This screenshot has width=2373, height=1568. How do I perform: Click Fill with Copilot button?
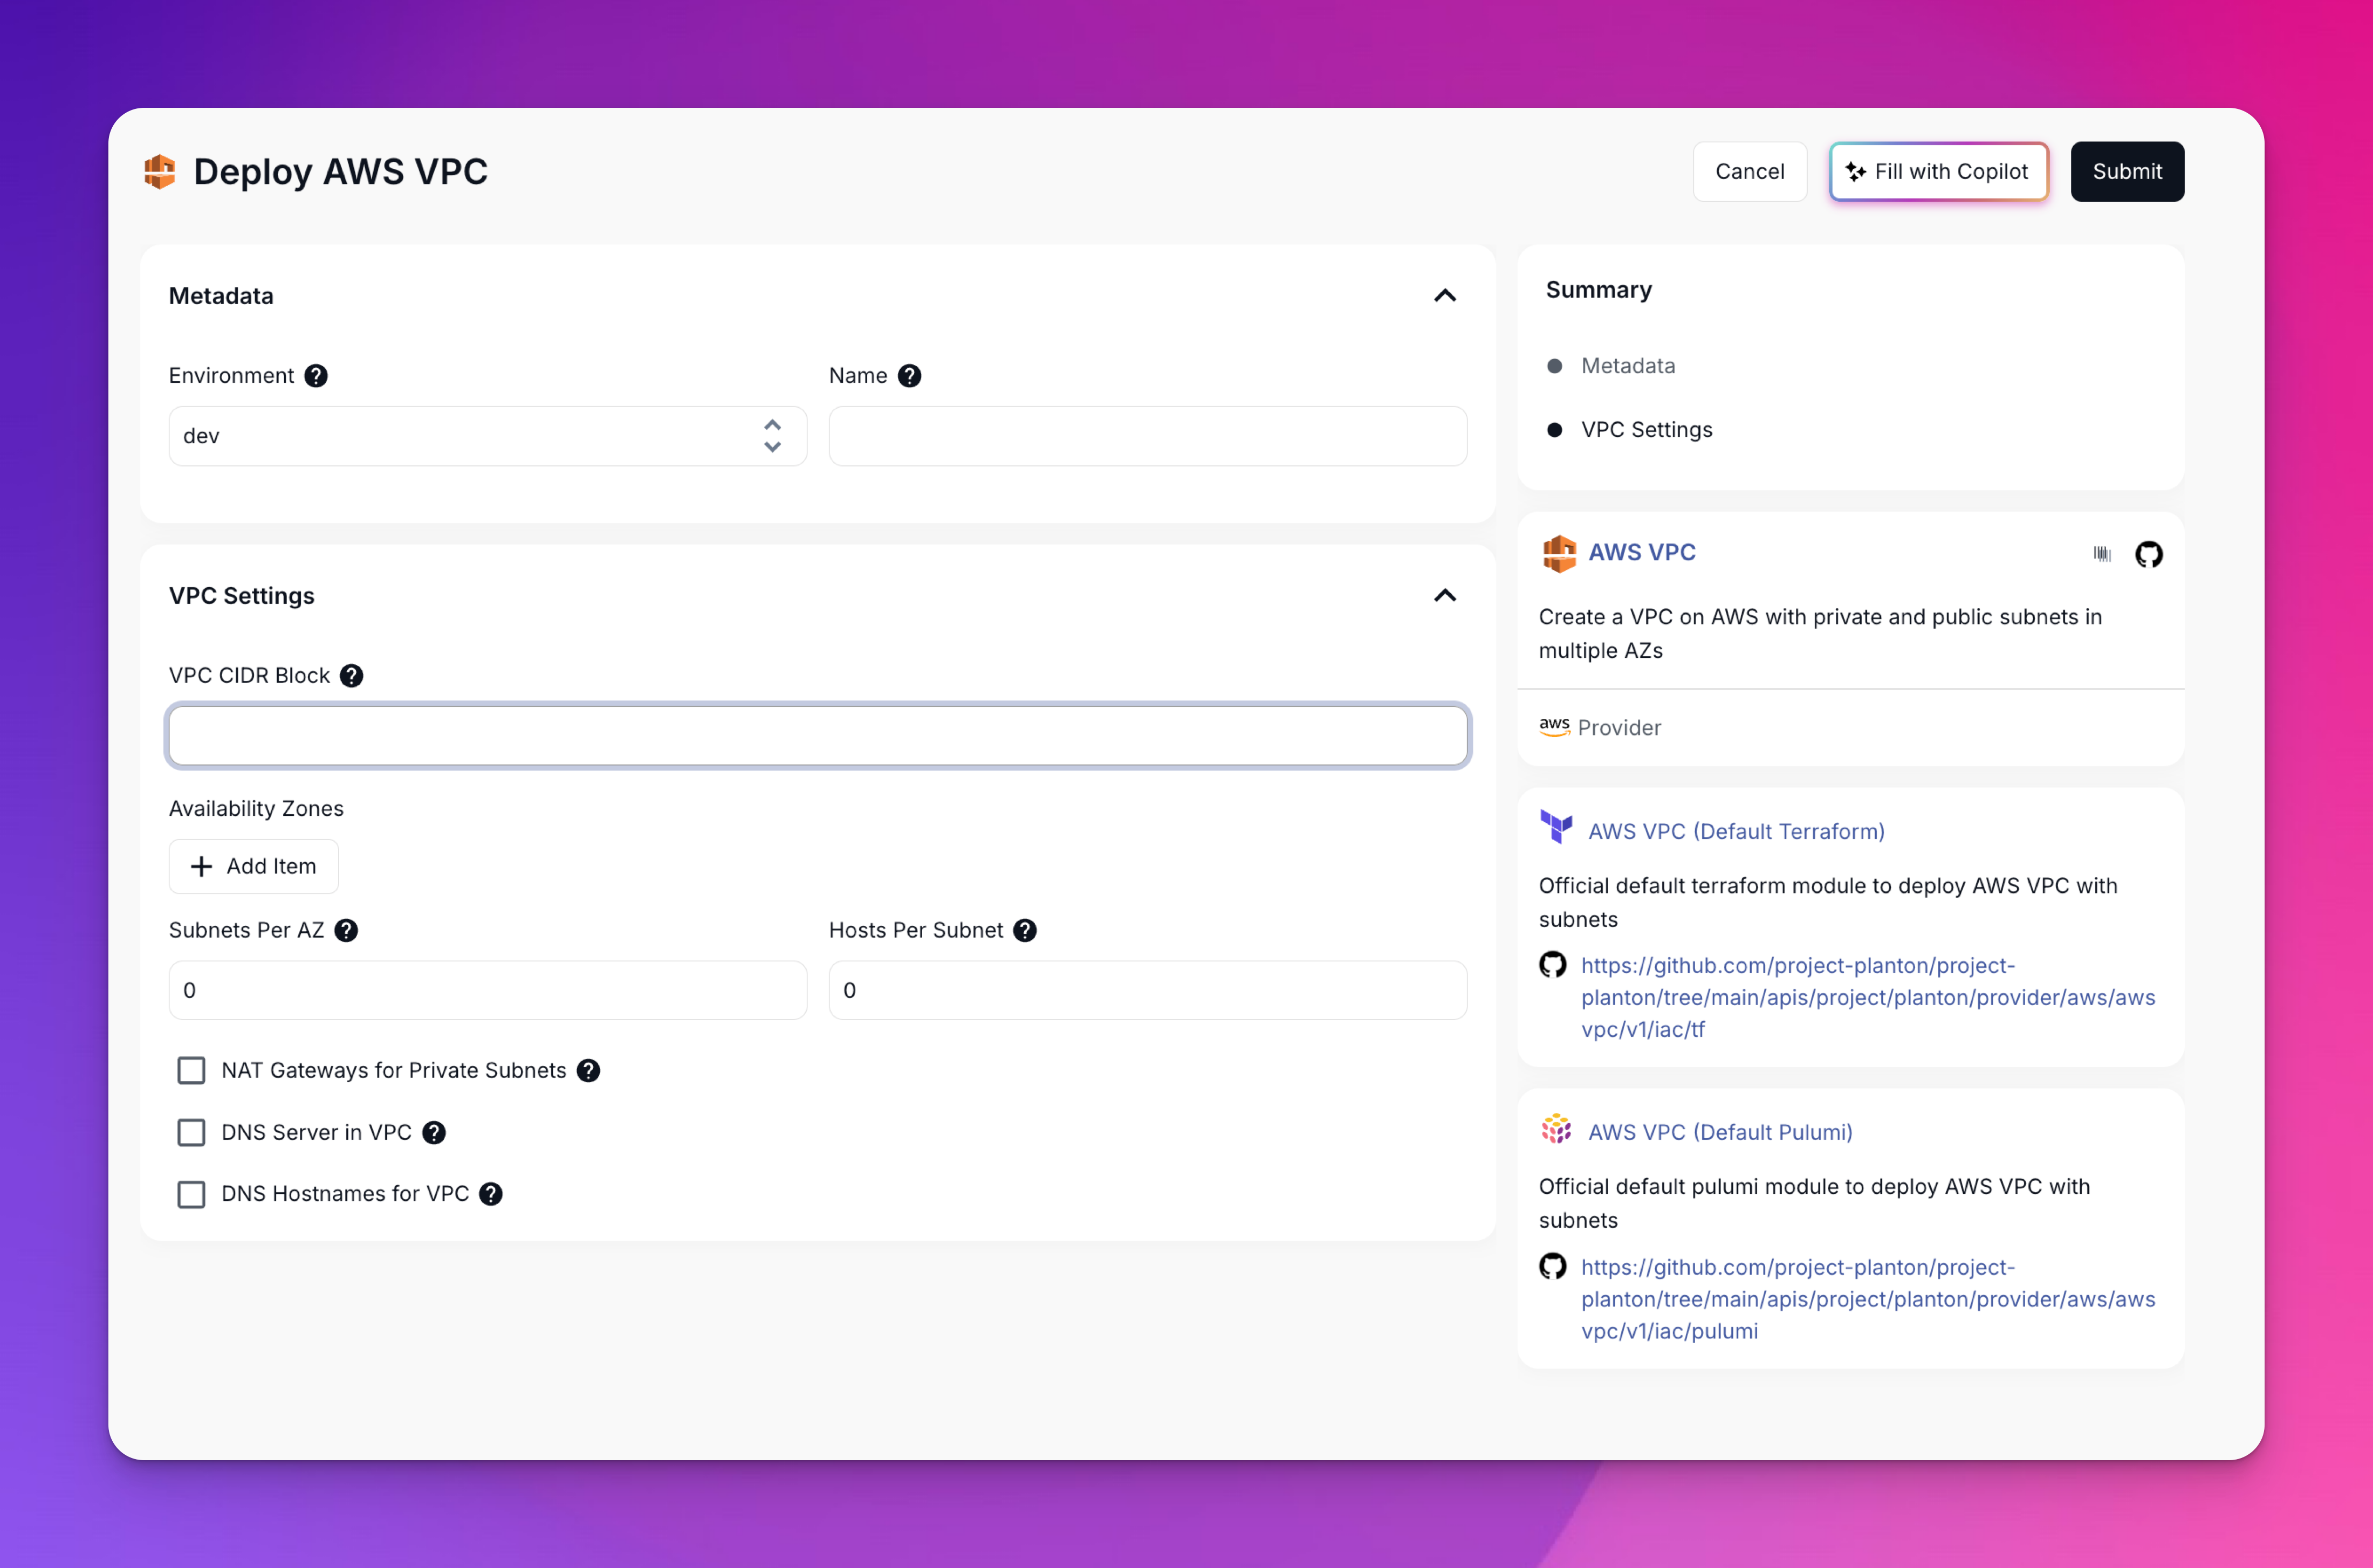point(1938,172)
